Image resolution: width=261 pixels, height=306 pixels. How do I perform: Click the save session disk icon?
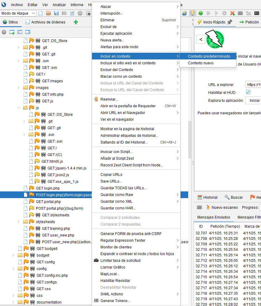(x=56, y=13)
